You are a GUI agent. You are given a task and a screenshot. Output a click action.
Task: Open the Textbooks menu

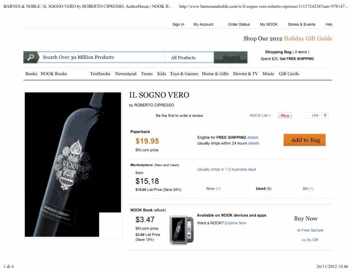coord(100,74)
